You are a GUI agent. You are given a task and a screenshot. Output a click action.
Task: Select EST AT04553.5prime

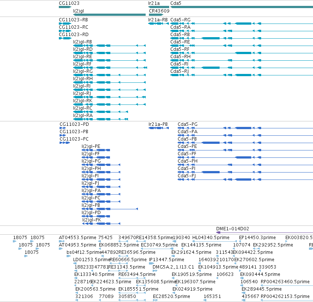click(62, 241)
